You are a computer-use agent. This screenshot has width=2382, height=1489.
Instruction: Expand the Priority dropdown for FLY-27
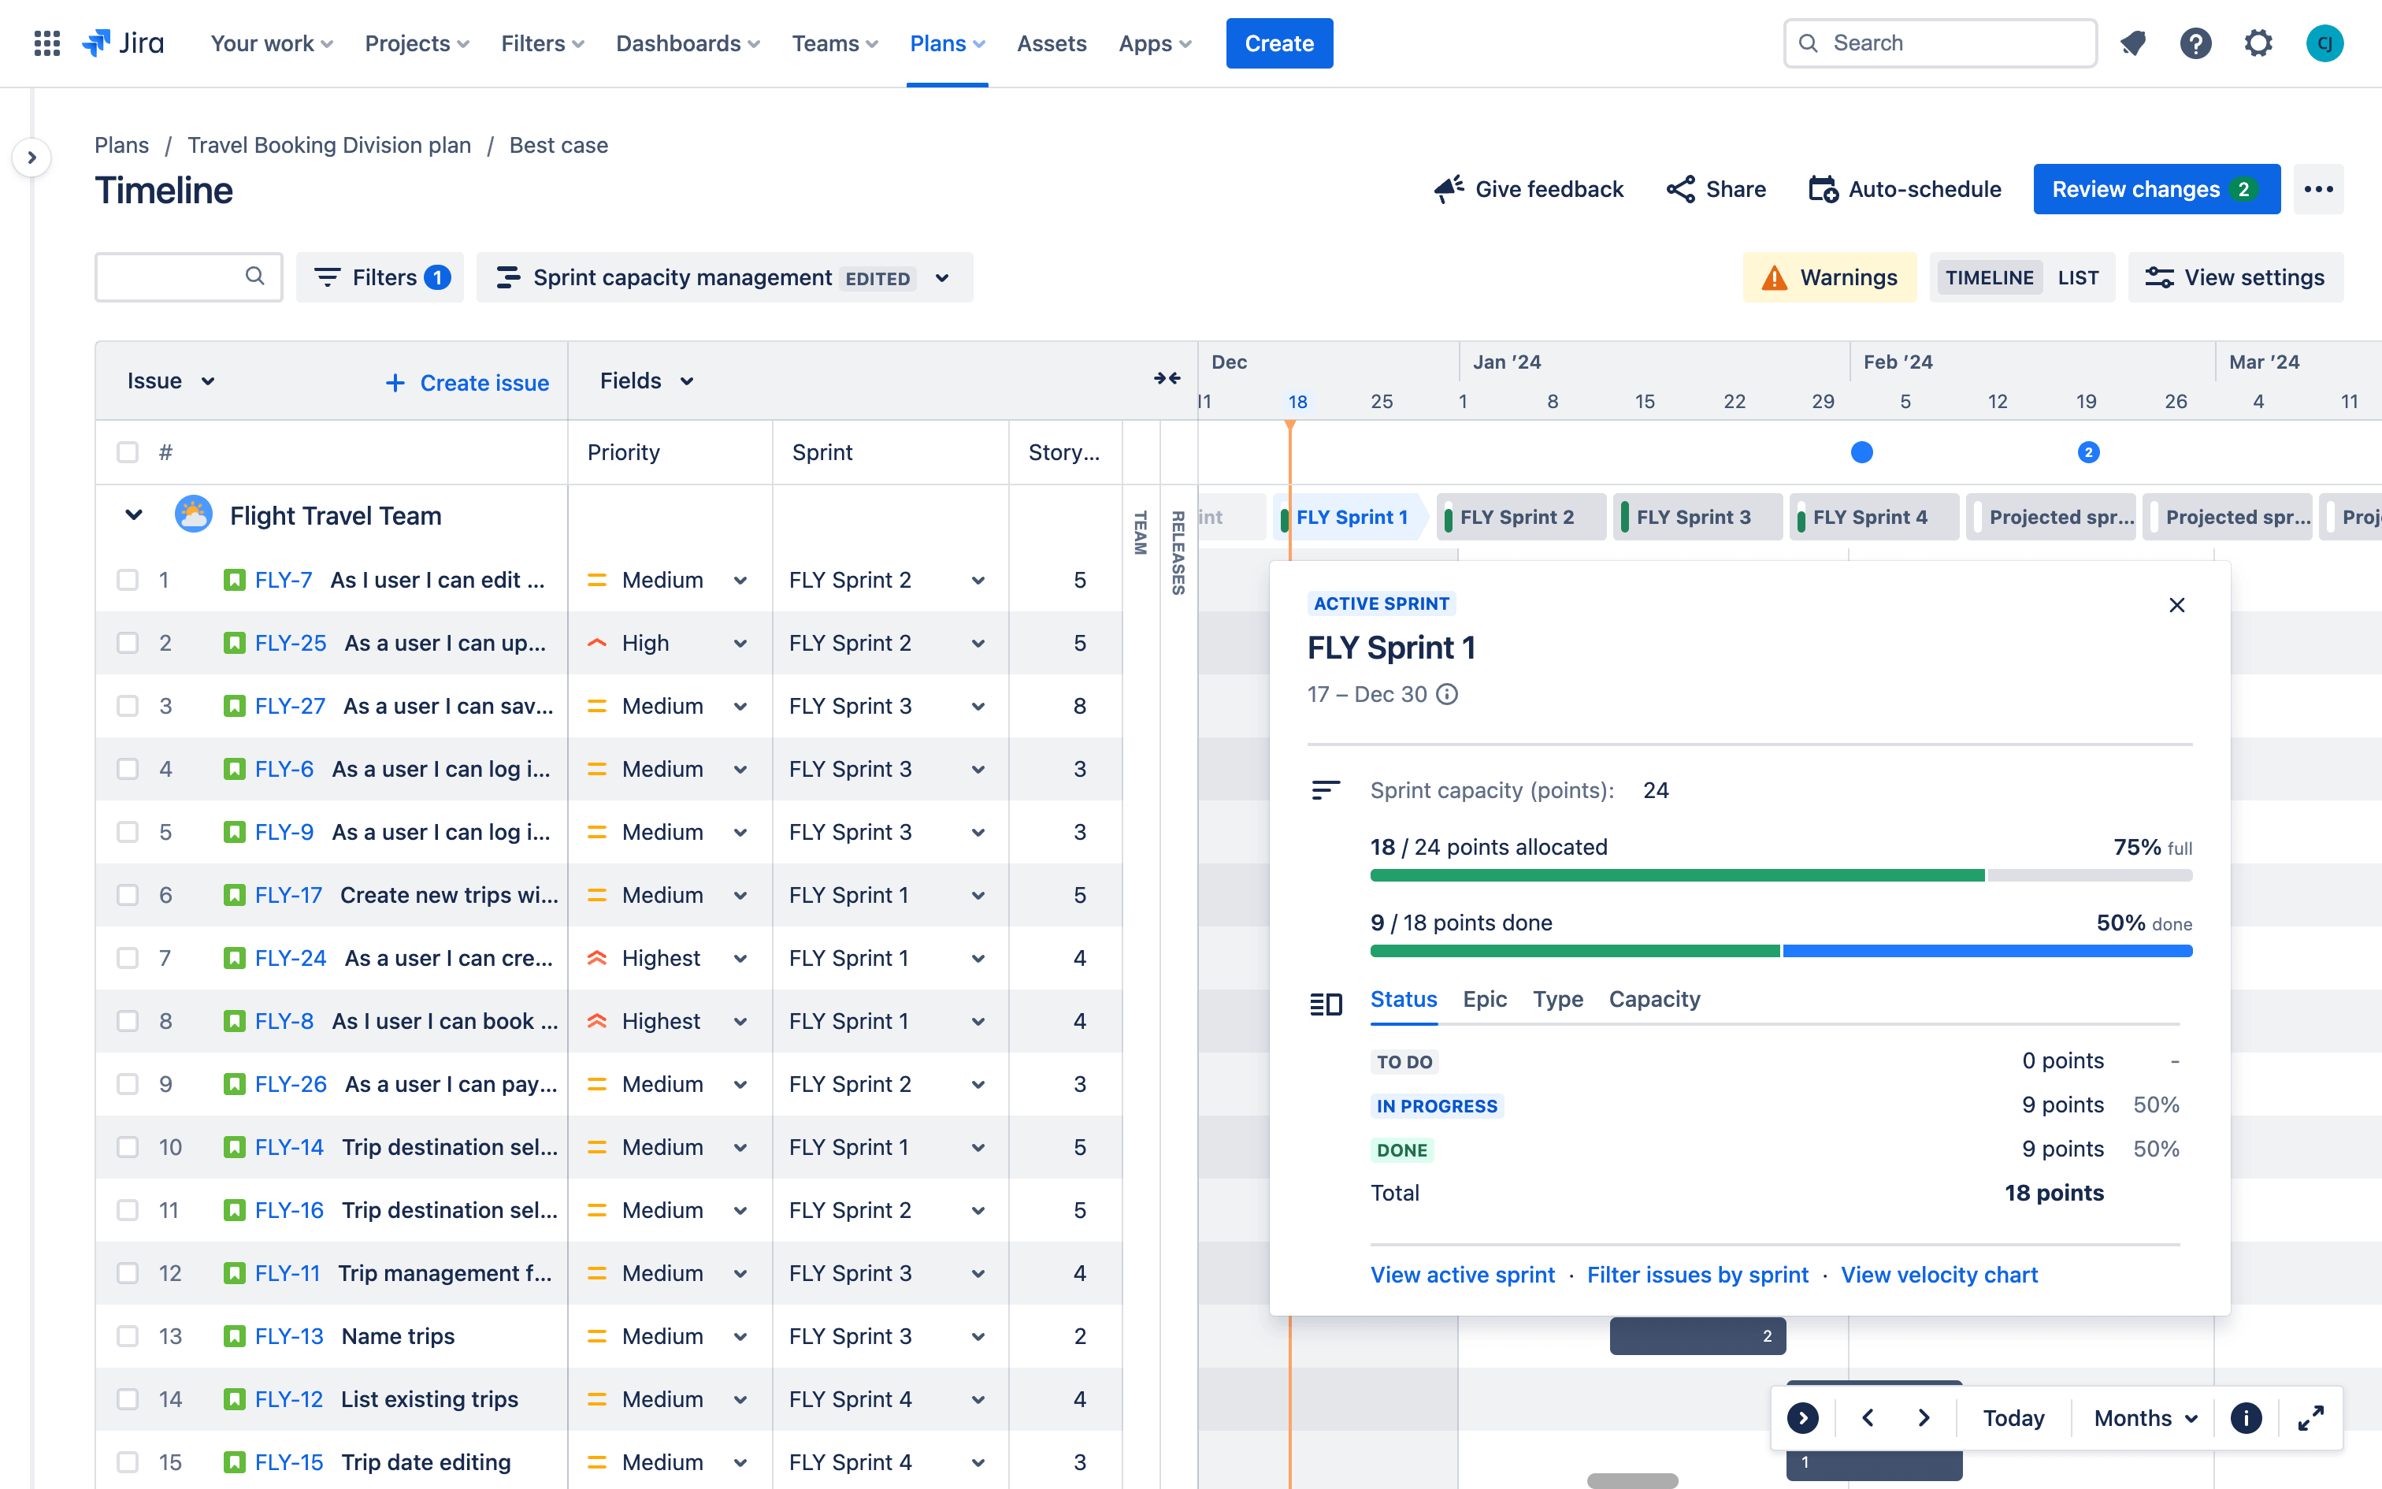(744, 705)
